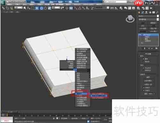Click the object name input field
160x123 pixels.
[x=147, y=16]
